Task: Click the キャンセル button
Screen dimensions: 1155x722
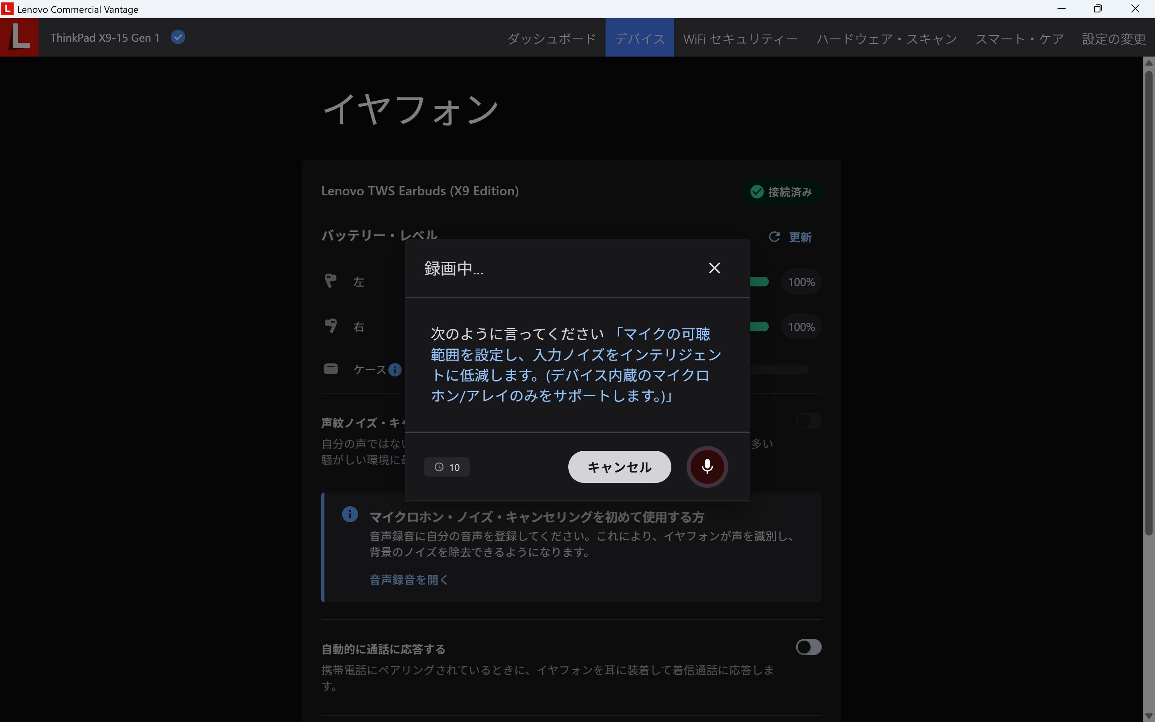Action: coord(620,466)
